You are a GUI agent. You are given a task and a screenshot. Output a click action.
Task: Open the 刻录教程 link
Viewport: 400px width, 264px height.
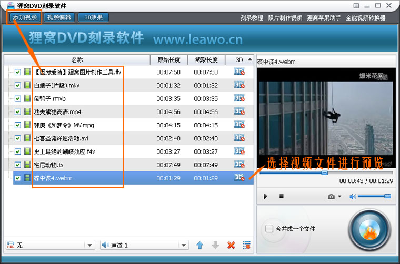pos(252,18)
